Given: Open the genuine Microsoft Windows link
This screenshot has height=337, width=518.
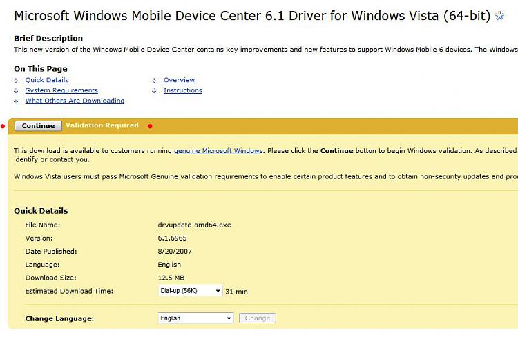Looking at the screenshot, I should [x=218, y=151].
